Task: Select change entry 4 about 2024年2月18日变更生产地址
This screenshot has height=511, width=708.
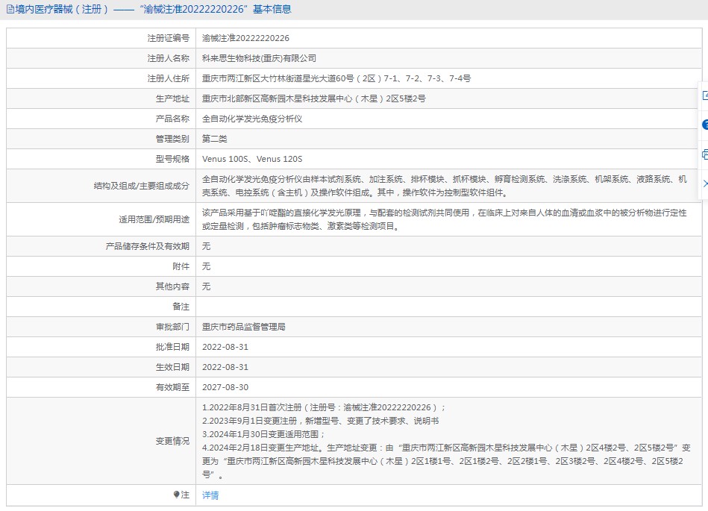Action: click(446, 461)
